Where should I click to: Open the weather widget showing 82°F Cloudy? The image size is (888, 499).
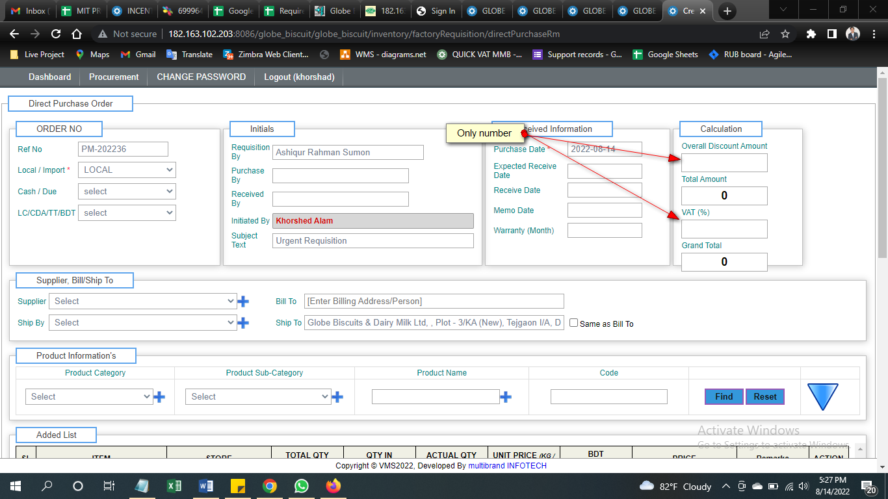(x=676, y=486)
